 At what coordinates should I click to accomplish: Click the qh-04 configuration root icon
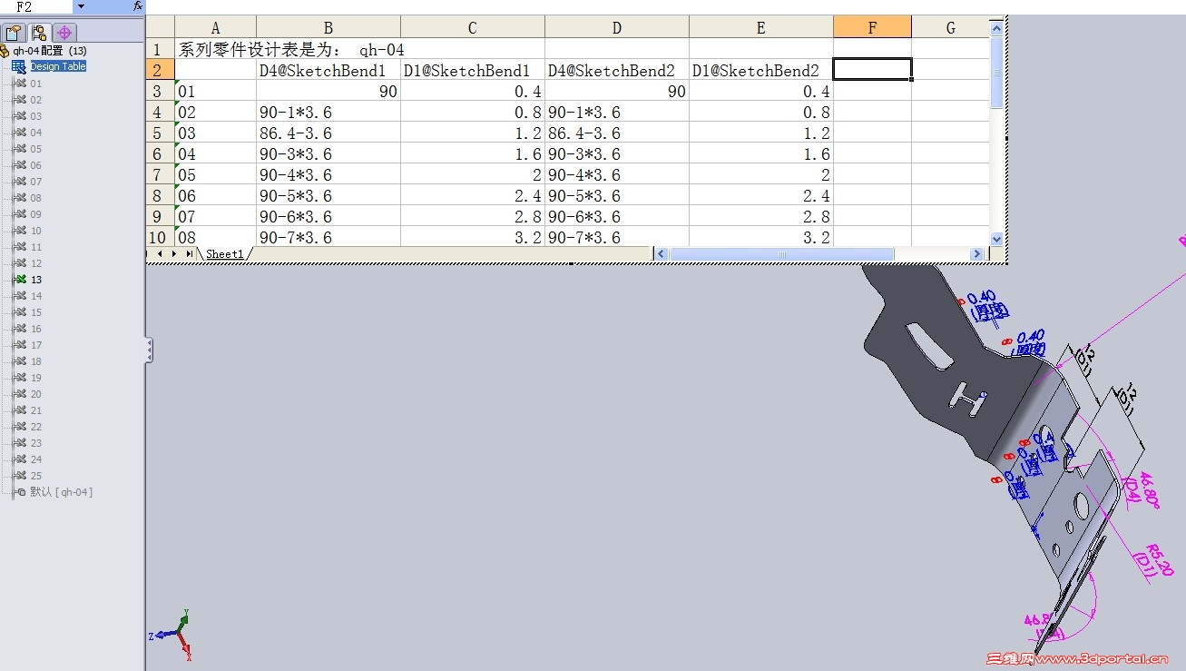5,51
